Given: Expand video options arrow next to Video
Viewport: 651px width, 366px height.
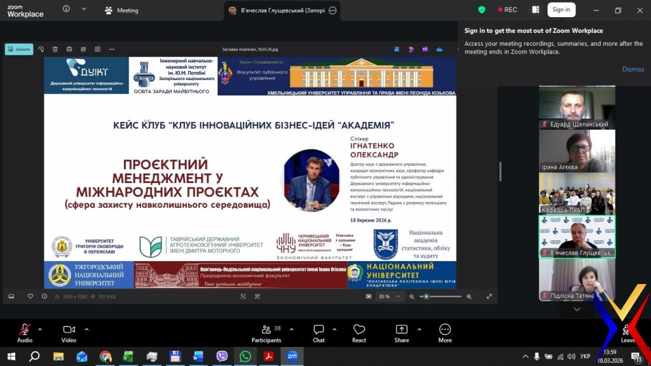Looking at the screenshot, I should click(86, 329).
